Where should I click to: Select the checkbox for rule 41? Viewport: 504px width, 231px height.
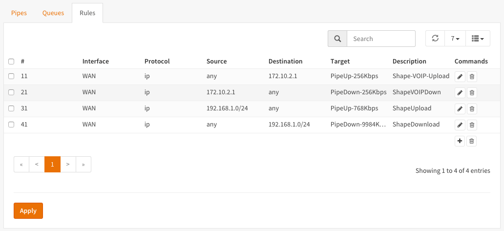(x=11, y=125)
